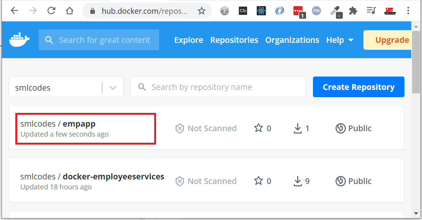Navigate back to the previous page

click(15, 11)
